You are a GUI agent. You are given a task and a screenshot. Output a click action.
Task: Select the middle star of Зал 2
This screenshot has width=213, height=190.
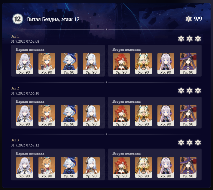coord(189,91)
